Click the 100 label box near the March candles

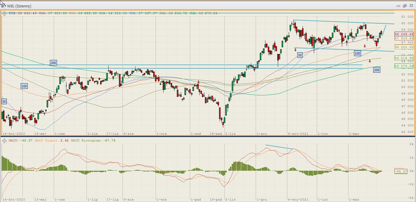coord(357,53)
